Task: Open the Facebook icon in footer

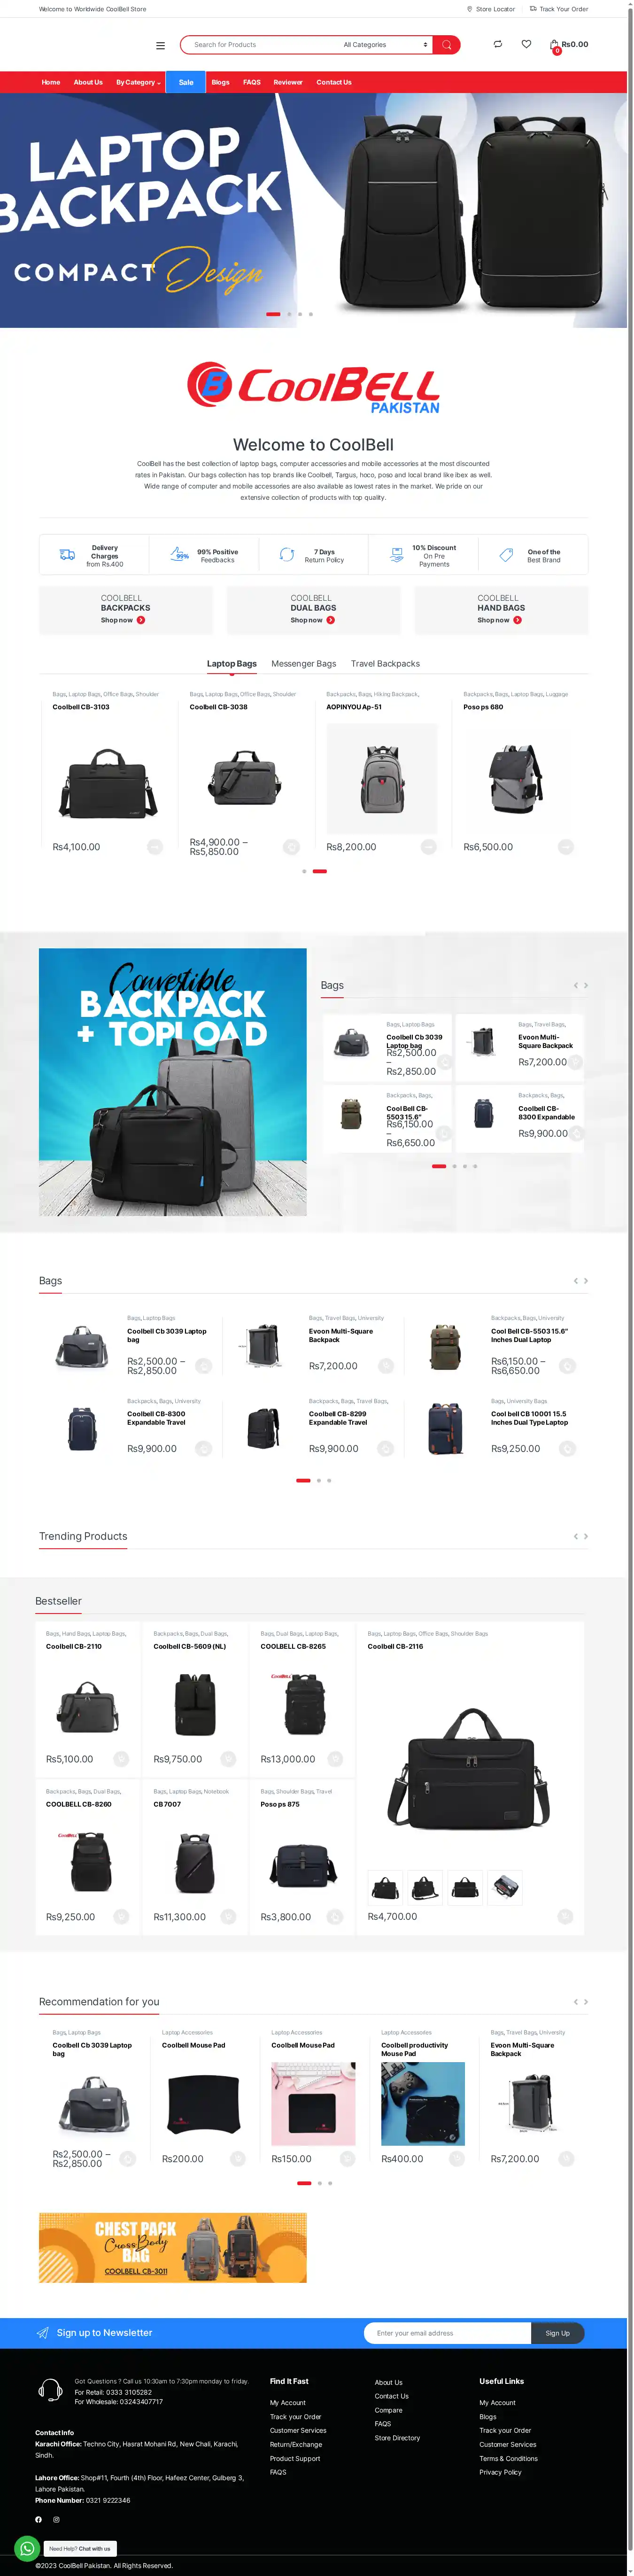Action: point(39,2519)
